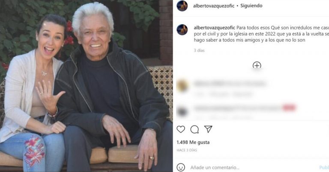The image size is (329, 172).
Task: Open the 3 días caption timestamp
Action: (199, 50)
